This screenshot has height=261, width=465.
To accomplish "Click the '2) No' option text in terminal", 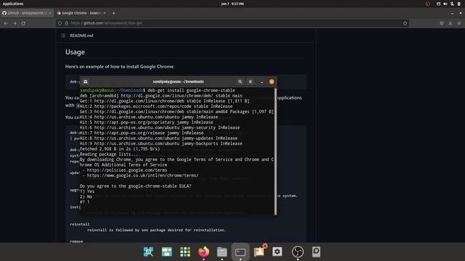I will point(86,196).
